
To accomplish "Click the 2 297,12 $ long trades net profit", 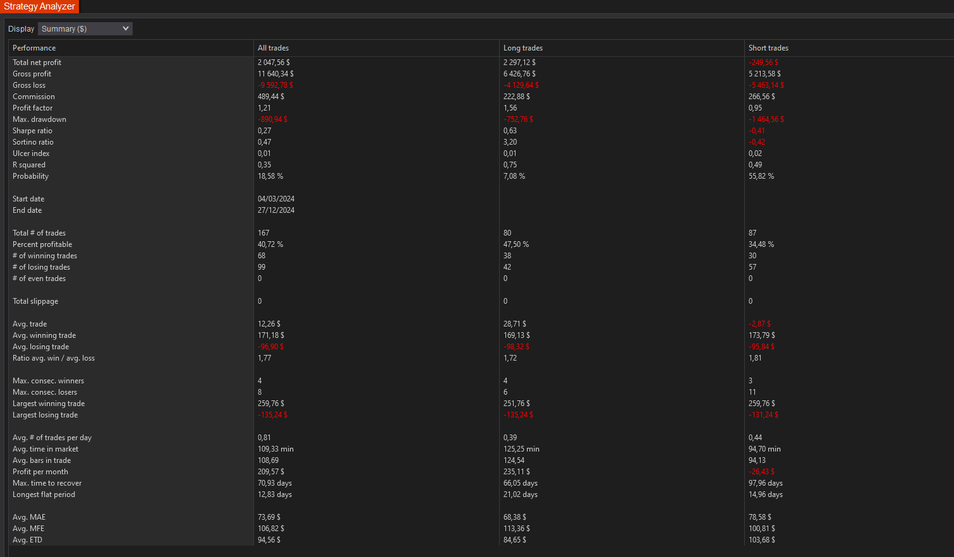I will click(519, 63).
